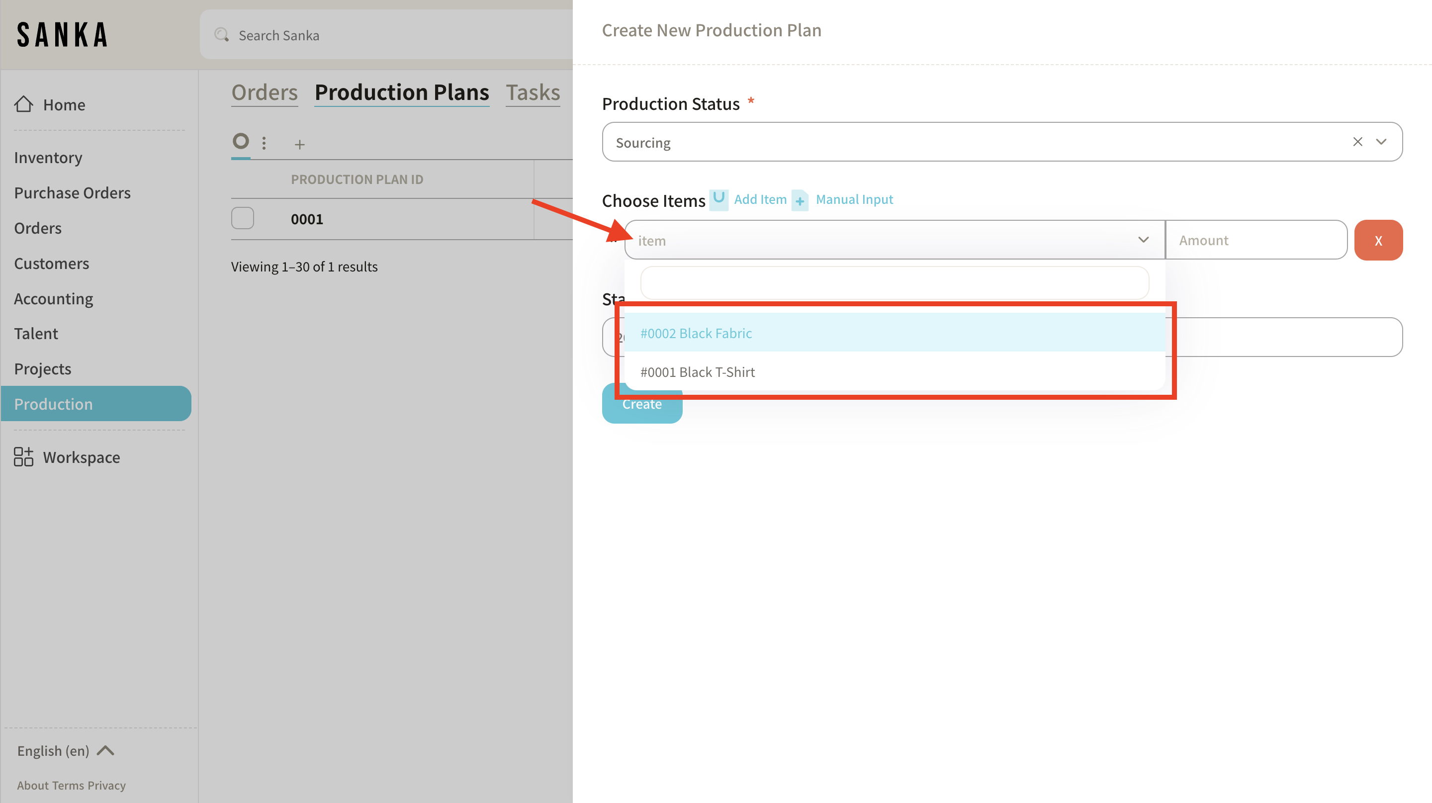Image resolution: width=1432 pixels, height=803 pixels.
Task: Click the Home house icon
Action: point(23,104)
